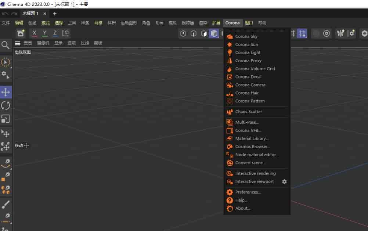This screenshot has height=231, width=368.
Task: Click the Undo arrow icon
Action: pos(4,13)
